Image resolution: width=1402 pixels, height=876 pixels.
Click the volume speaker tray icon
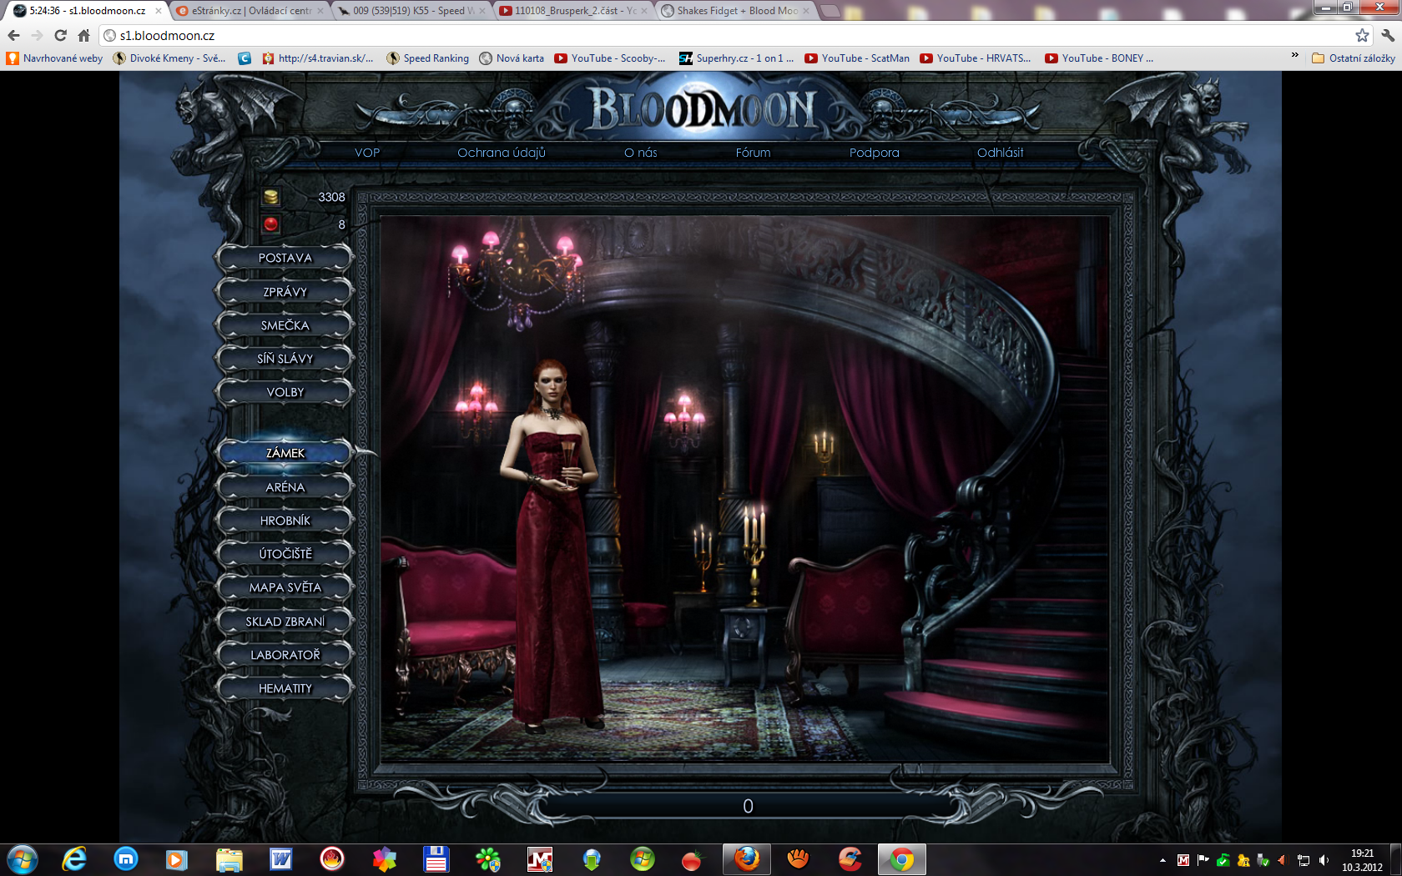tap(1324, 860)
